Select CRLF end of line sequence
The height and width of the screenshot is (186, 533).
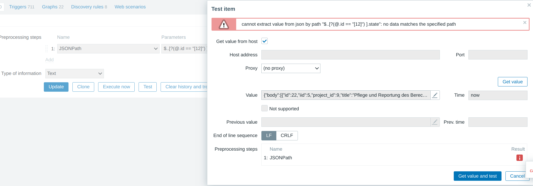click(287, 136)
